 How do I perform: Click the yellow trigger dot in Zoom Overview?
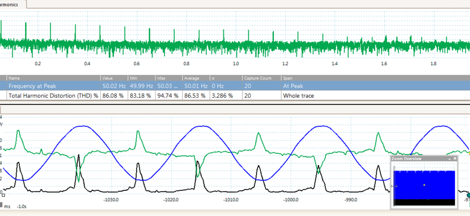424,185
